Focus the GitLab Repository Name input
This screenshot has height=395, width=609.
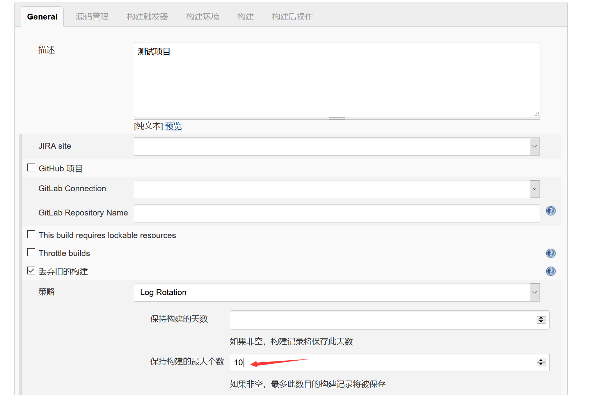point(337,214)
